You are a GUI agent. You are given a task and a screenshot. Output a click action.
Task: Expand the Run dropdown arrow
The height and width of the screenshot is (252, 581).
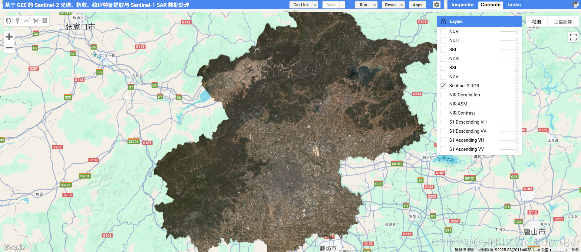(375, 5)
